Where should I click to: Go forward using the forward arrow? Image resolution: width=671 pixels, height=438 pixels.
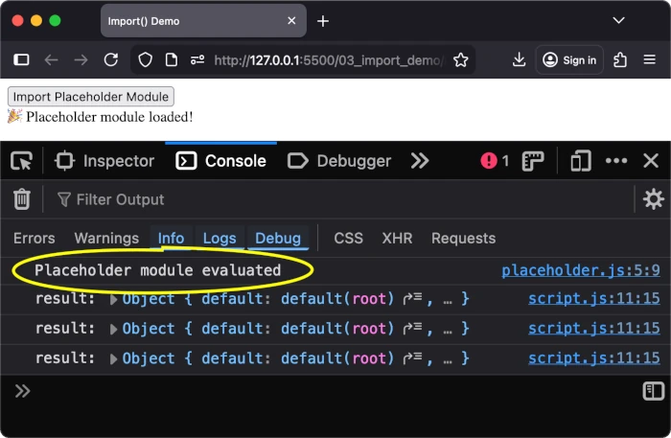(81, 59)
